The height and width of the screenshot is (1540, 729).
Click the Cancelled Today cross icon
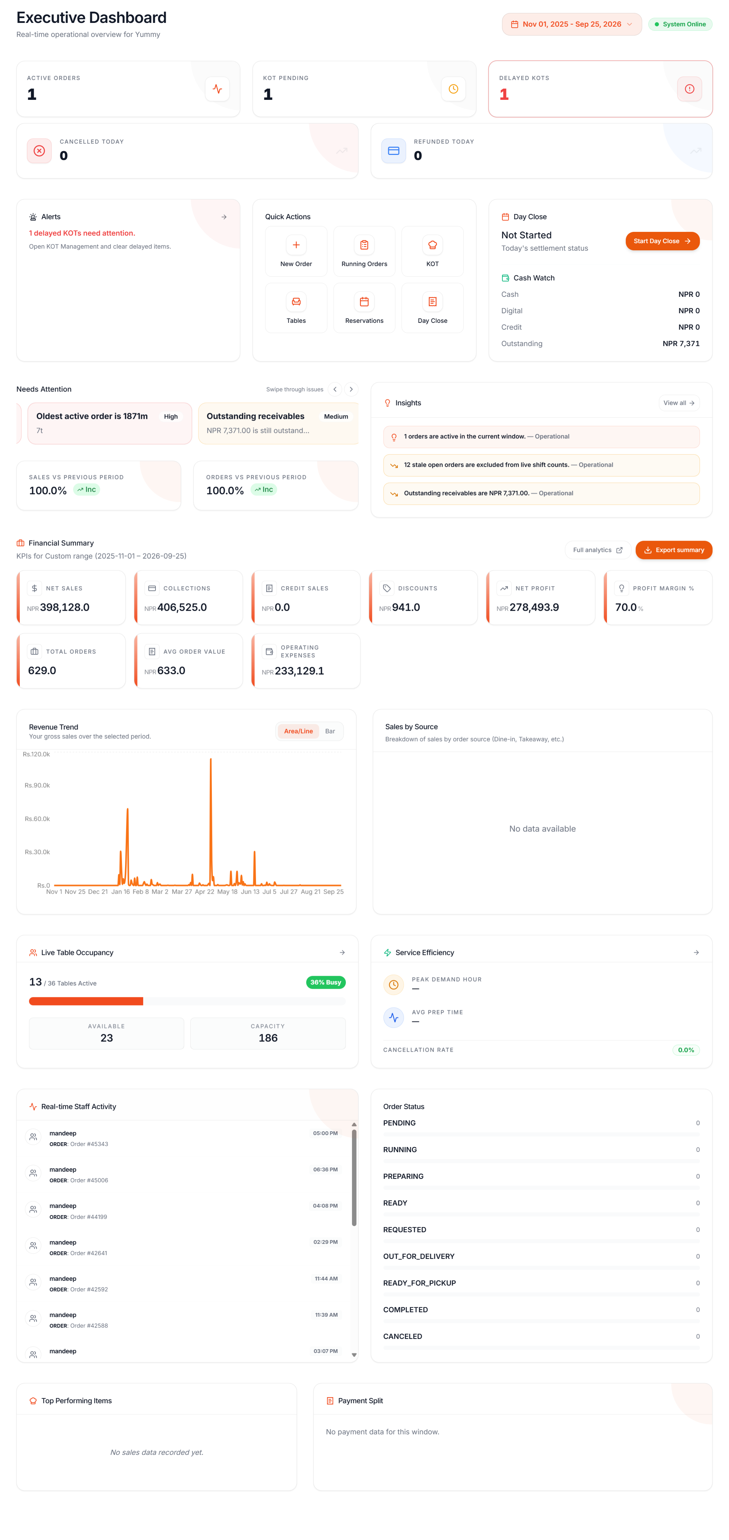(39, 151)
